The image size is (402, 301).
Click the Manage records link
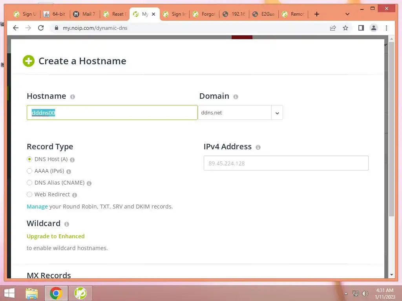37,207
